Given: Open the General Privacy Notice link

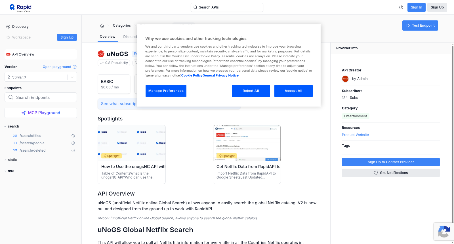Looking at the screenshot, I should (x=220, y=76).
